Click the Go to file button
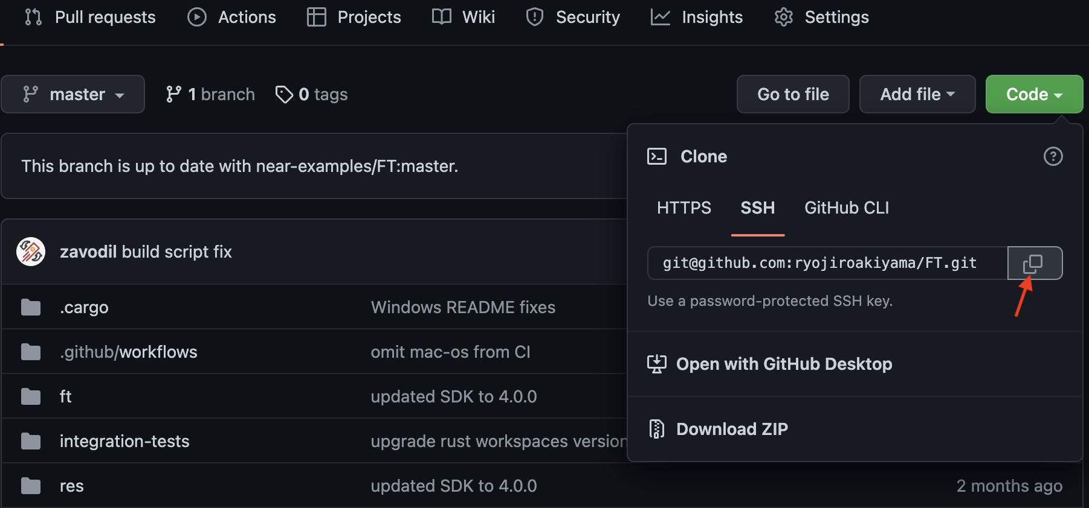Screen dimensions: 1089x508 click(793, 94)
